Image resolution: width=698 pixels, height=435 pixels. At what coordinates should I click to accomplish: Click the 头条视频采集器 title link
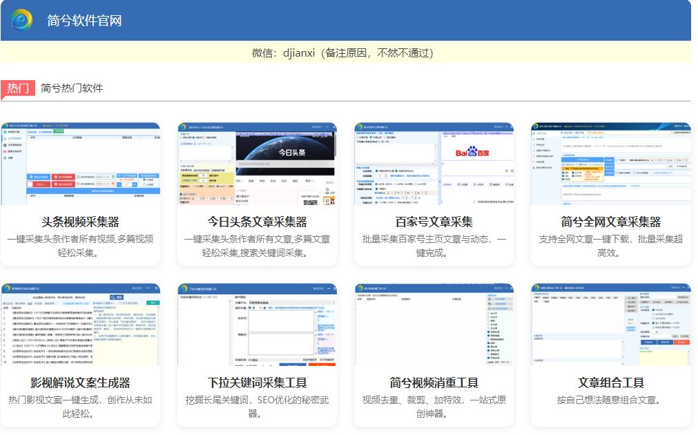point(80,222)
